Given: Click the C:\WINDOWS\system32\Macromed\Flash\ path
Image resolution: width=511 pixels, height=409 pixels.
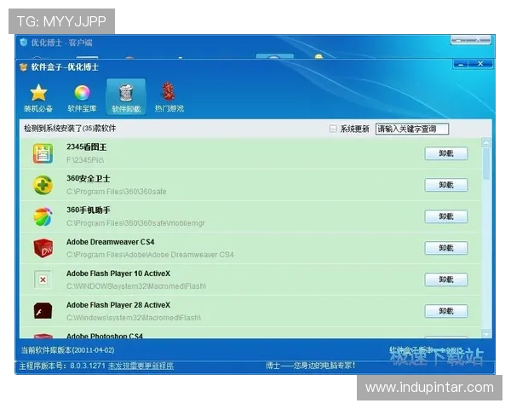Looking at the screenshot, I should (x=136, y=286).
